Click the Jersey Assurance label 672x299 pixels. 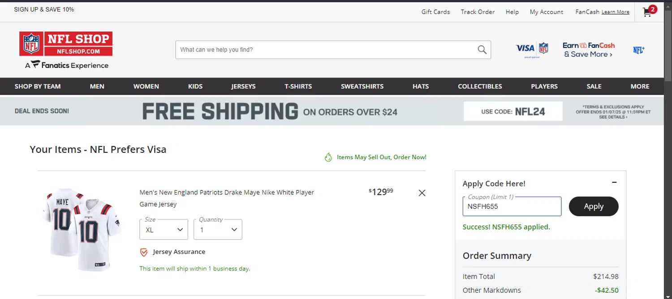click(179, 252)
